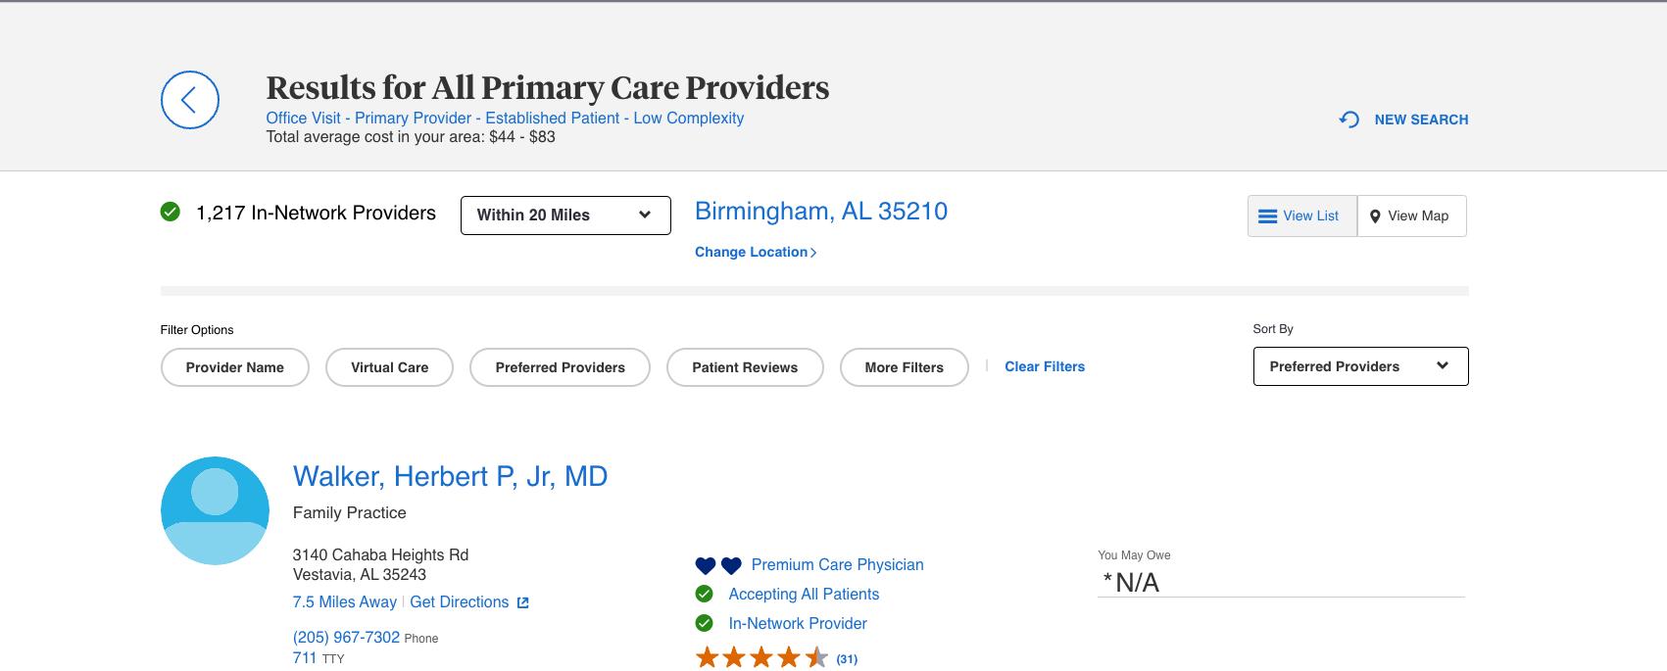Screen dimensions: 1667x671
Task: Open the Patient Reviews filter
Action: click(x=745, y=367)
